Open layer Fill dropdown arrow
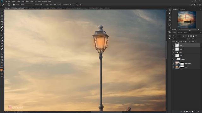This screenshot has height=113, width=202. (196, 42)
